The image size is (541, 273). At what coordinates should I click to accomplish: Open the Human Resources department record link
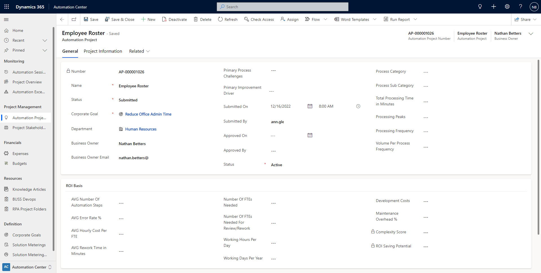[x=141, y=129]
